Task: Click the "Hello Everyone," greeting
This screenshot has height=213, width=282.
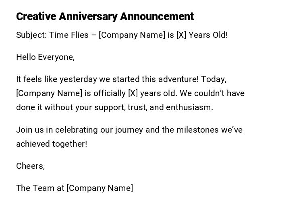Action: pyautogui.click(x=45, y=57)
